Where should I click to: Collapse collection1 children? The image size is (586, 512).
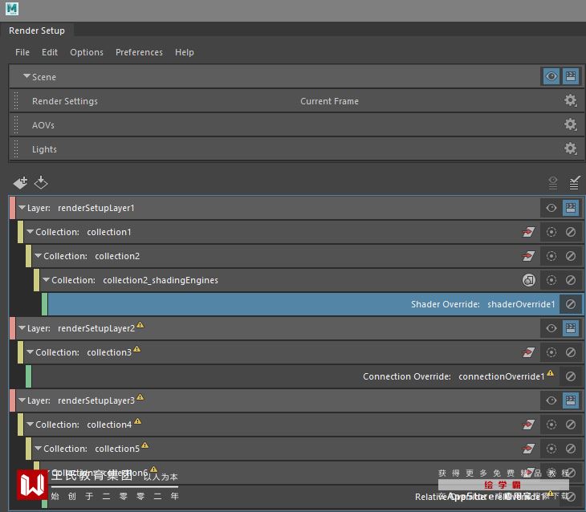[30, 231]
